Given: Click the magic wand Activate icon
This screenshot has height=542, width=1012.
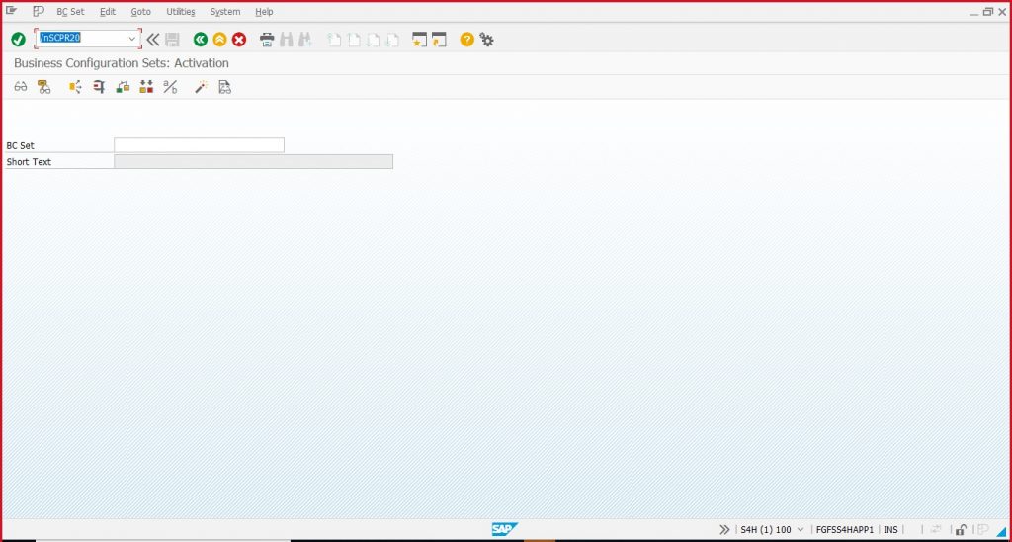Looking at the screenshot, I should coord(201,87).
